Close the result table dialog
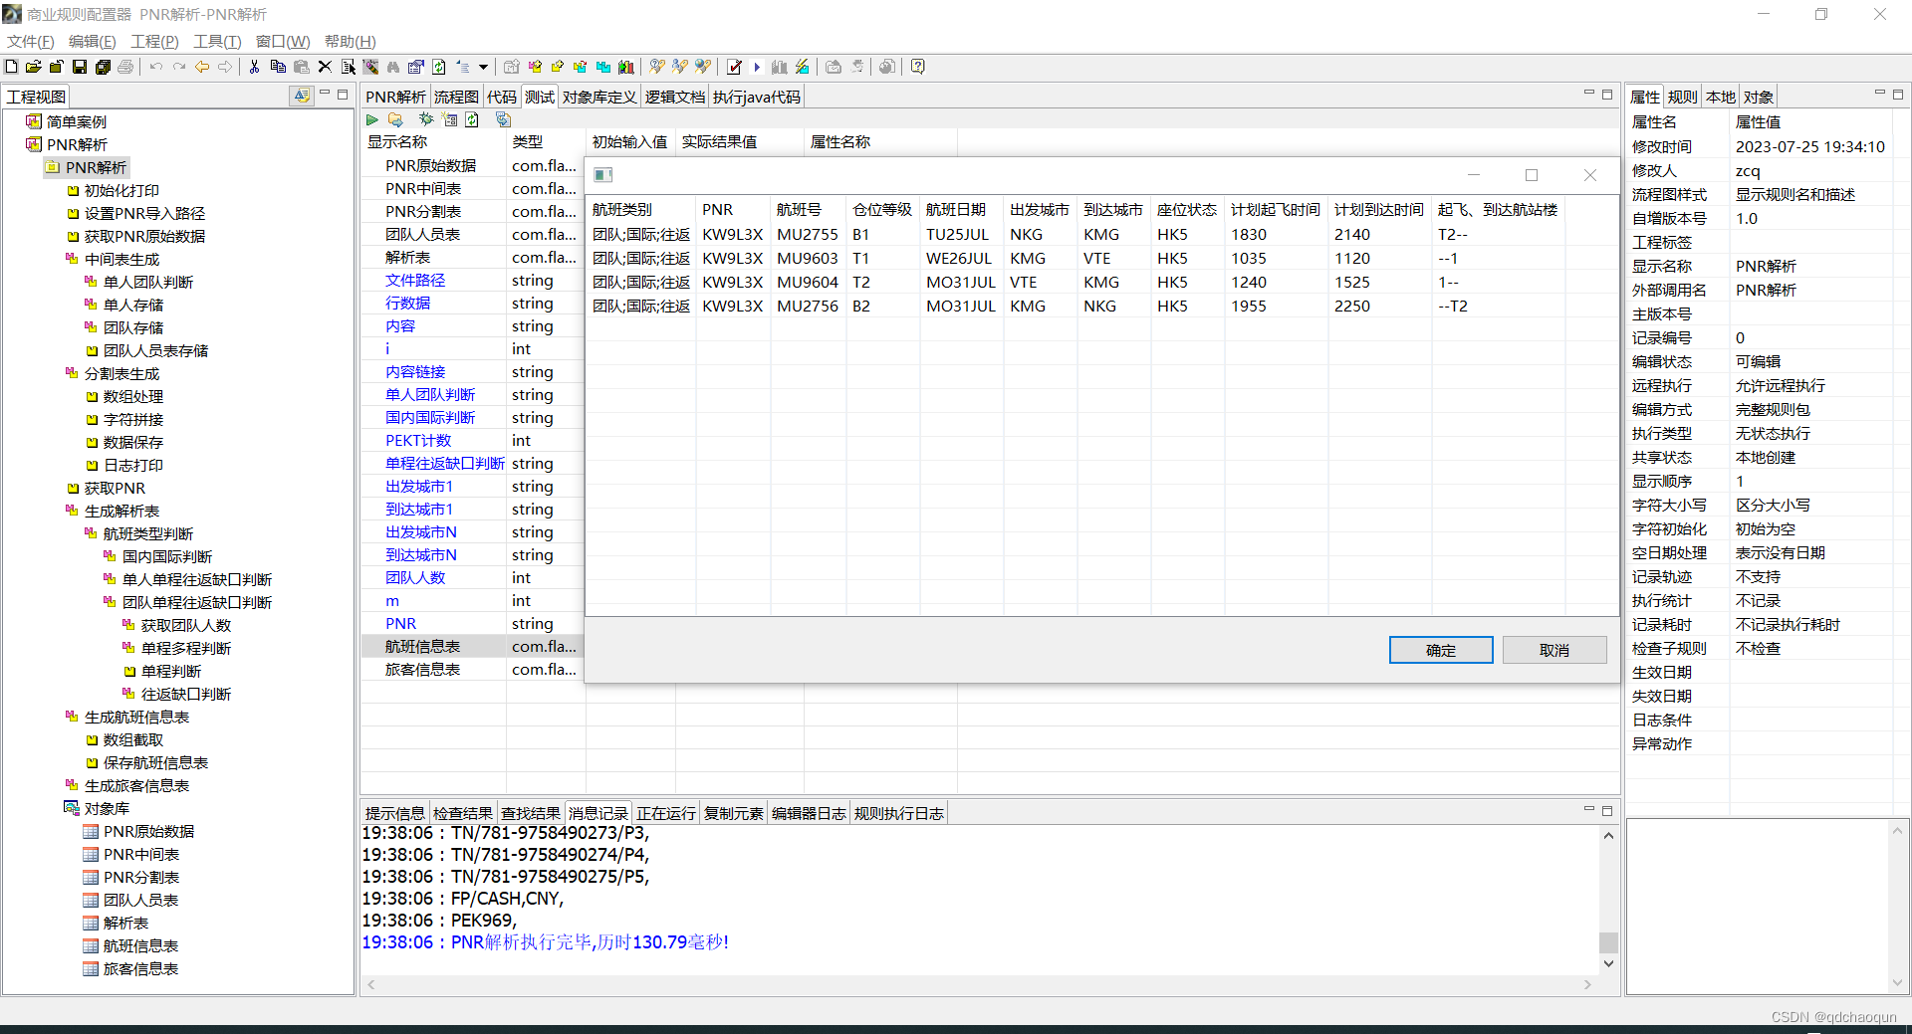The height and width of the screenshot is (1034, 1912). [1590, 175]
